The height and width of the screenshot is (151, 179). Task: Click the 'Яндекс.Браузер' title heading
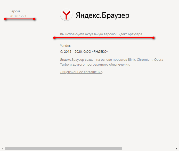102,15
